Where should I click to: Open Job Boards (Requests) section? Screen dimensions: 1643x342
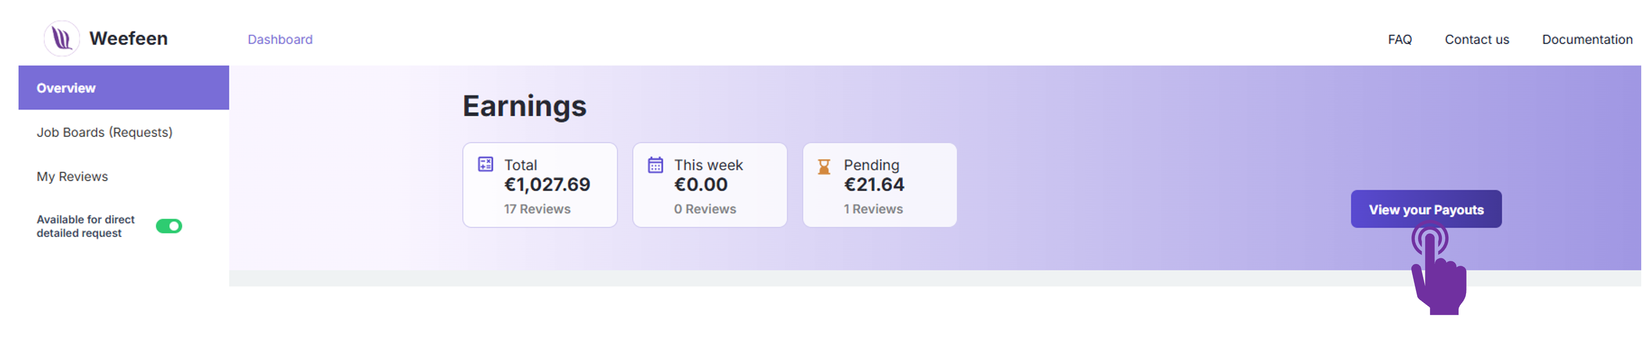pos(105,132)
